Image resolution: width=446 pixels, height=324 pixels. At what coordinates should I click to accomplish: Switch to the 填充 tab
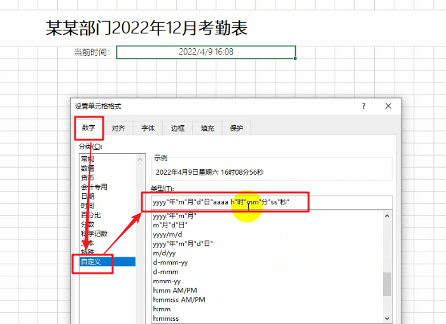tap(207, 128)
